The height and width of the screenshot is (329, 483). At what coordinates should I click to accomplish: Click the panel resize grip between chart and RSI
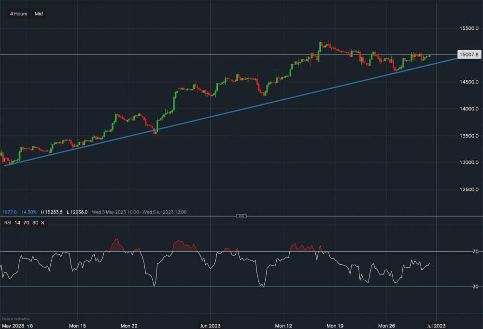[241, 216]
